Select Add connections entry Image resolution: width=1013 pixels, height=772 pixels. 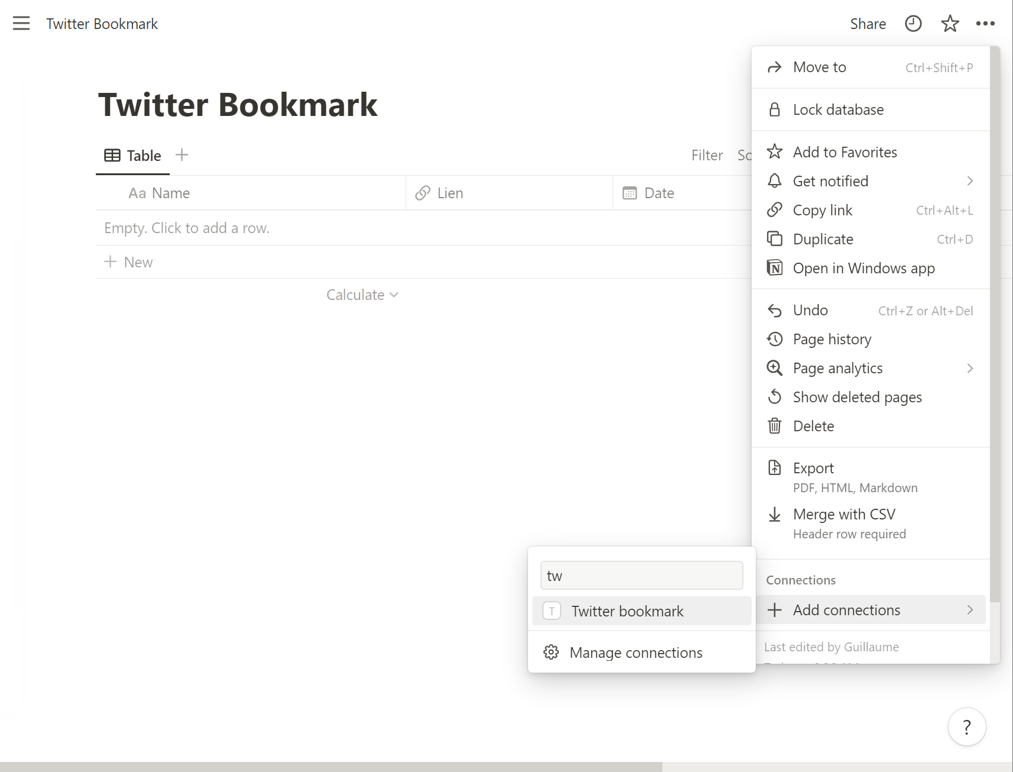[x=870, y=610]
